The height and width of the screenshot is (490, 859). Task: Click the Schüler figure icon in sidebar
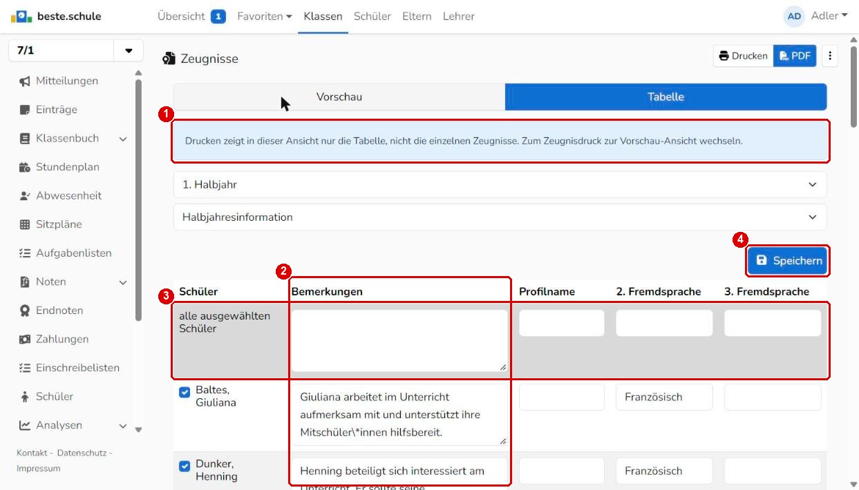click(x=25, y=397)
